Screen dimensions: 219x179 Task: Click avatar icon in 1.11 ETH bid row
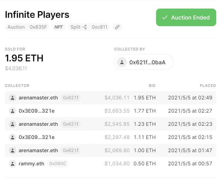point(12,137)
